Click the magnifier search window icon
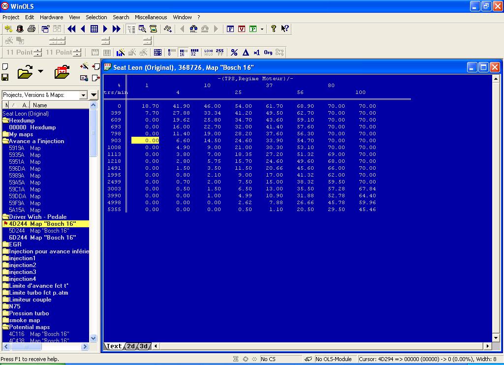Image resolution: width=504 pixels, height=365 pixels. tap(142, 29)
